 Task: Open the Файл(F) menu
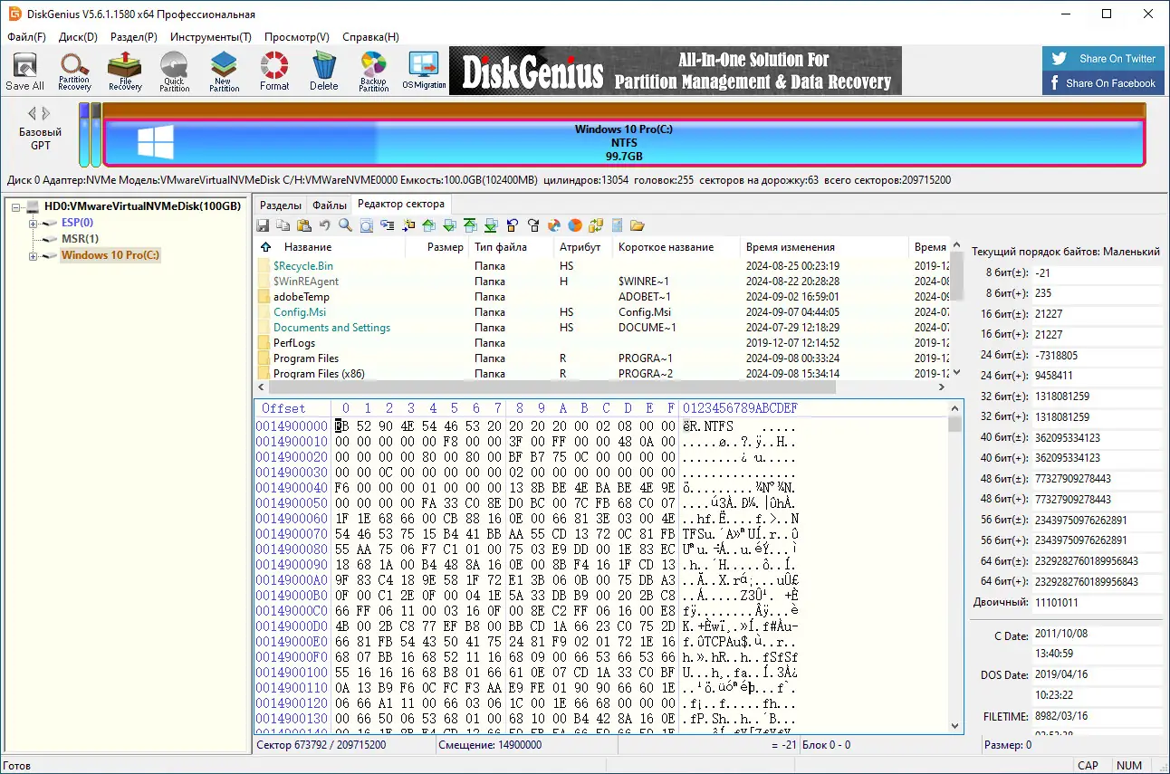click(26, 37)
